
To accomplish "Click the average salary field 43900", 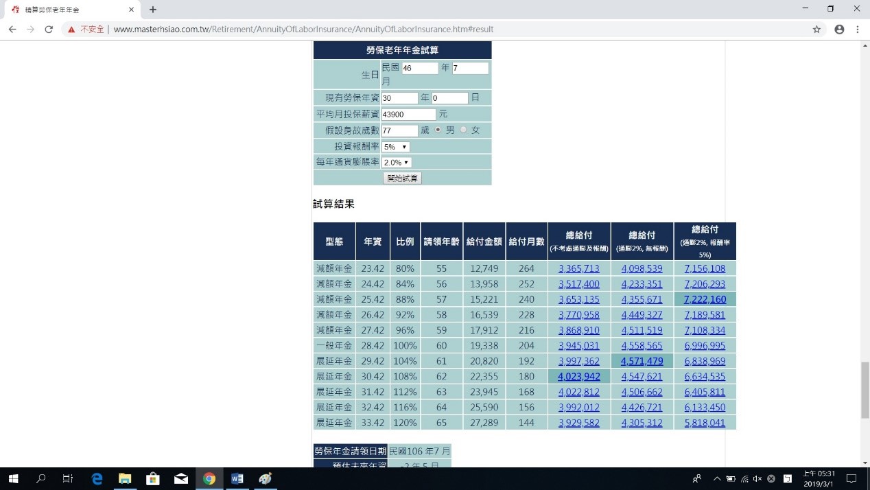I will (409, 114).
